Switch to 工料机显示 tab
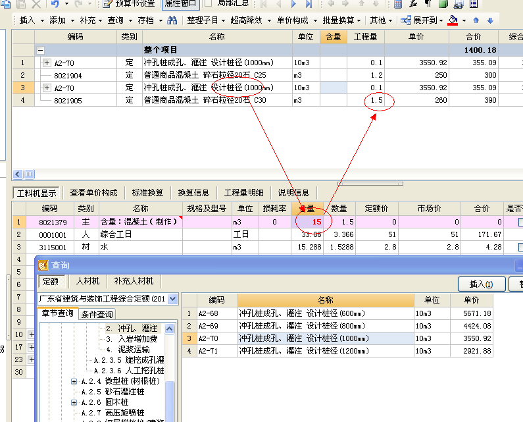523x422 pixels. click(36, 194)
